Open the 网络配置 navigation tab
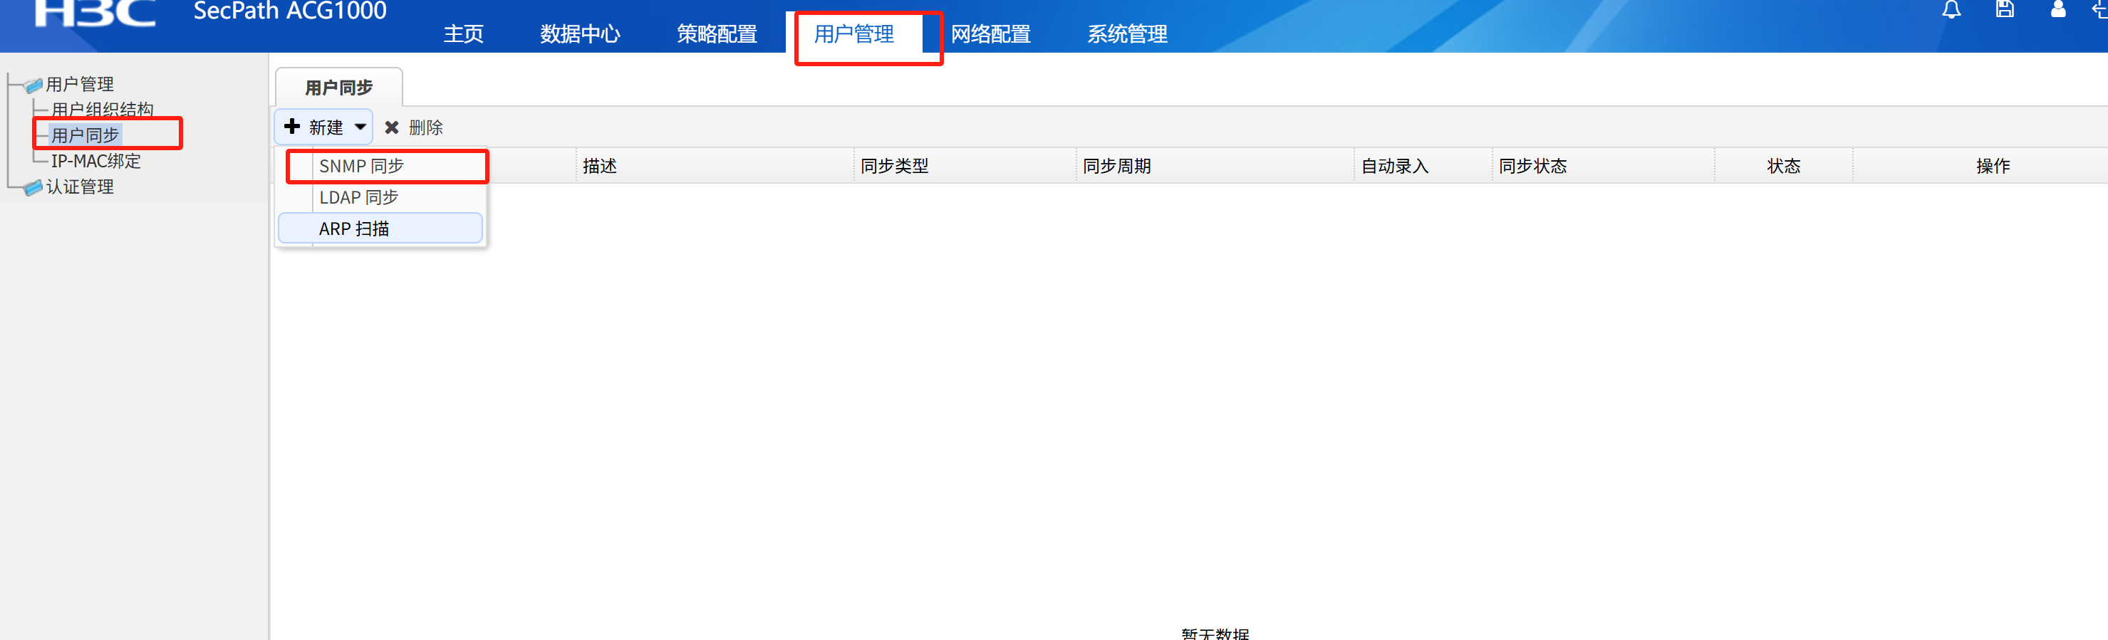Screen dimensions: 2108x640 coord(990,34)
